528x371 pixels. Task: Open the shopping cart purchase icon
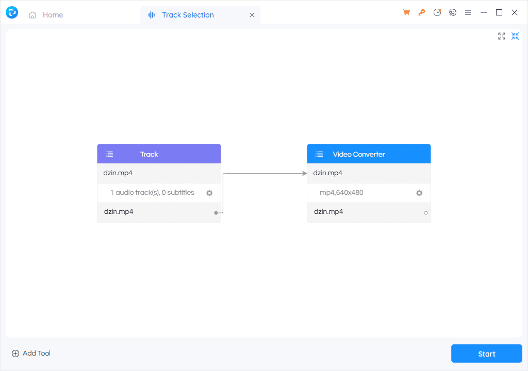pyautogui.click(x=406, y=13)
